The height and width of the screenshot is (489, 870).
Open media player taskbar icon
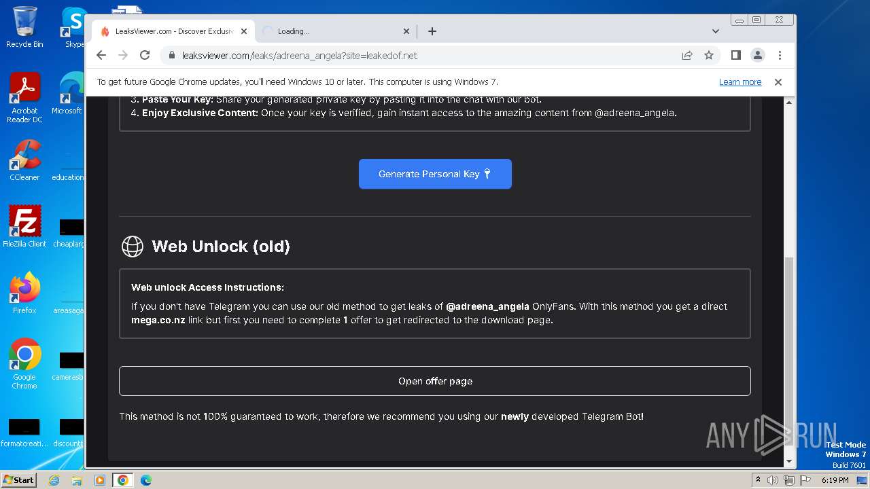coord(100,480)
